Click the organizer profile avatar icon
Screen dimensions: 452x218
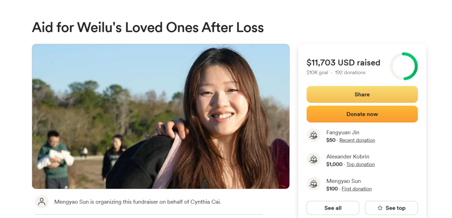42,202
